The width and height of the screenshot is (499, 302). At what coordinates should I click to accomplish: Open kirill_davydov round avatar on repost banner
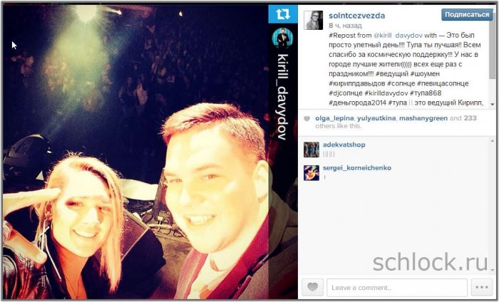point(282,38)
